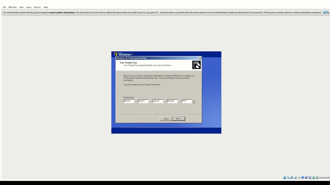Open the Input menu
Screen dimensions: 330x185
[x=29, y=7]
